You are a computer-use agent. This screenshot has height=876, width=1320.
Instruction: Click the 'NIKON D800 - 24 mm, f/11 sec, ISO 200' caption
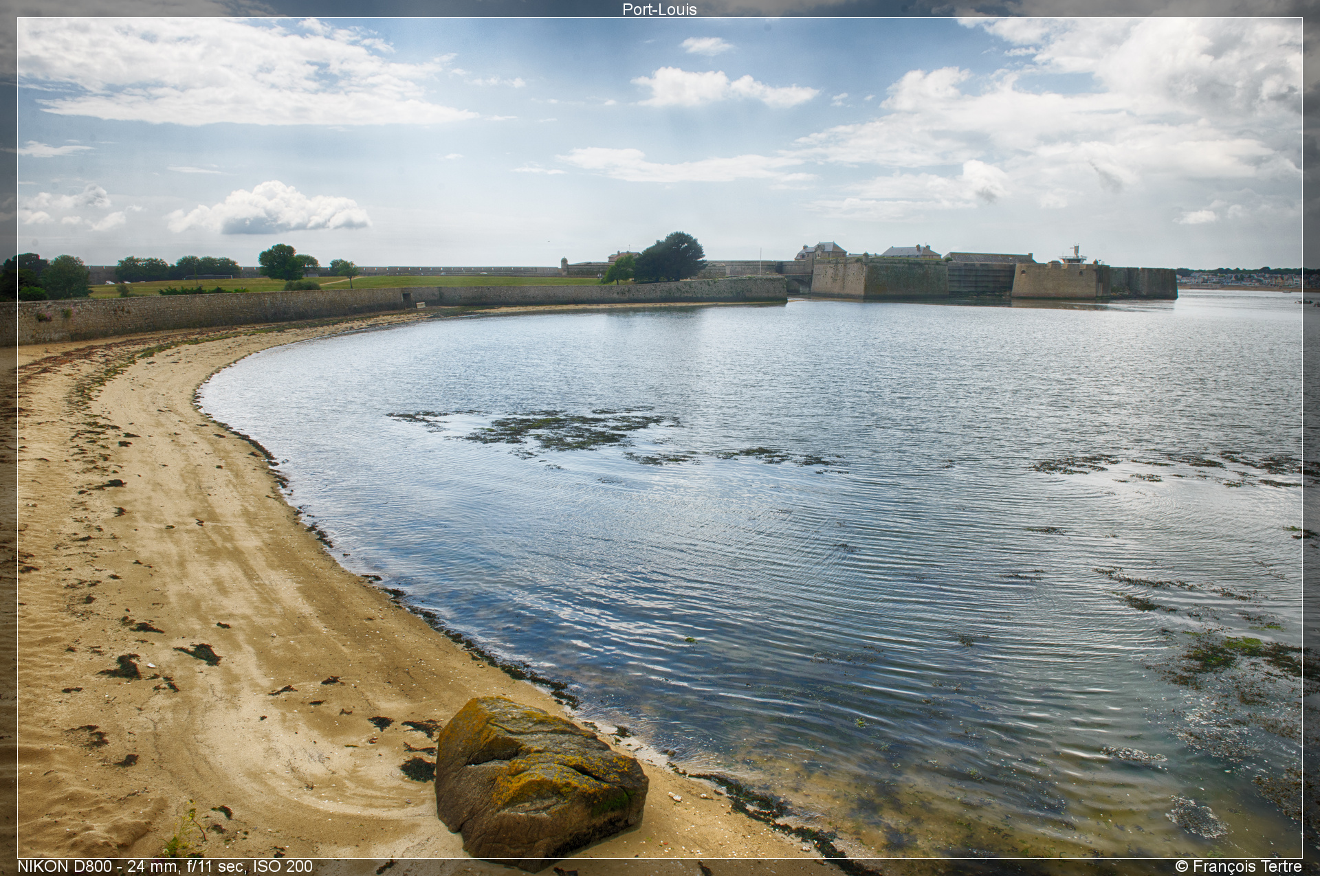click(165, 866)
